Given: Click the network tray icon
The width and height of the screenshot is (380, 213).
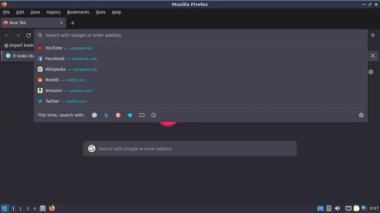Looking at the screenshot, I should pyautogui.click(x=349, y=208).
